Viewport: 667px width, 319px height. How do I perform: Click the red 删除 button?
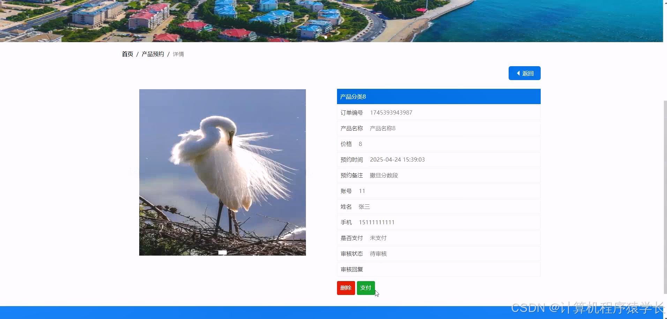coord(346,288)
